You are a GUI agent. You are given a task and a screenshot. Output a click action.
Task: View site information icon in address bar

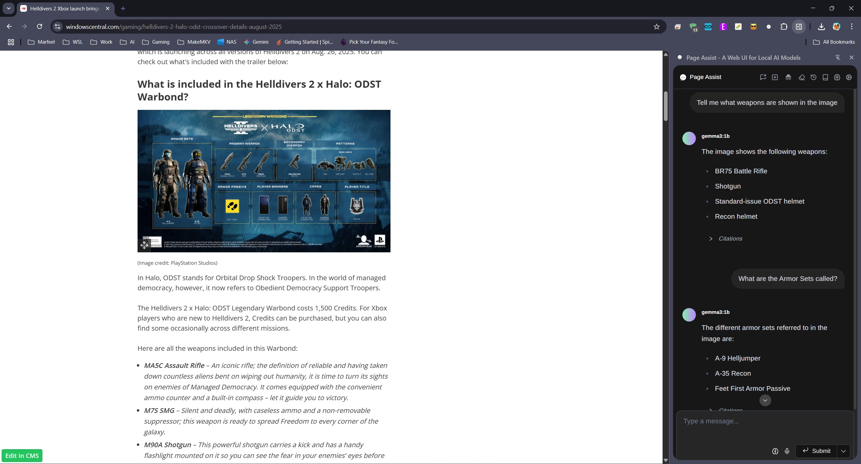point(58,27)
